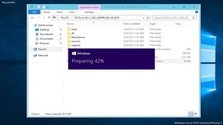Click the efi folder icon
This screenshot has width=223, height=125.
tap(69, 33)
